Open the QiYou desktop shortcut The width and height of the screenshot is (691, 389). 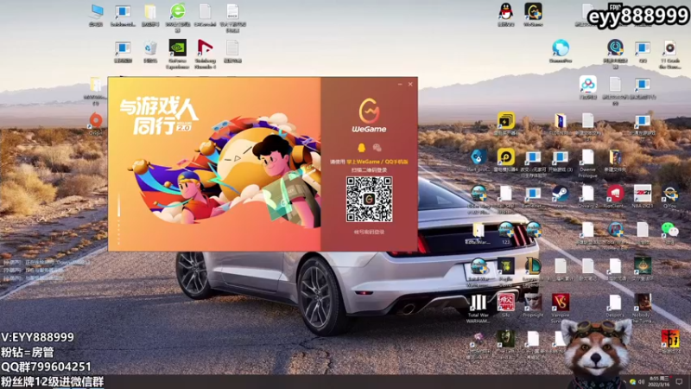[x=670, y=196]
